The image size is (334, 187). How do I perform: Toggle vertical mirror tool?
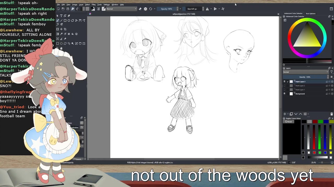(215, 9)
